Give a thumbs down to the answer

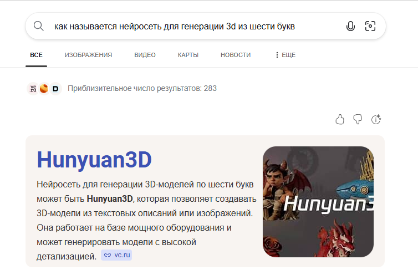coord(358,119)
